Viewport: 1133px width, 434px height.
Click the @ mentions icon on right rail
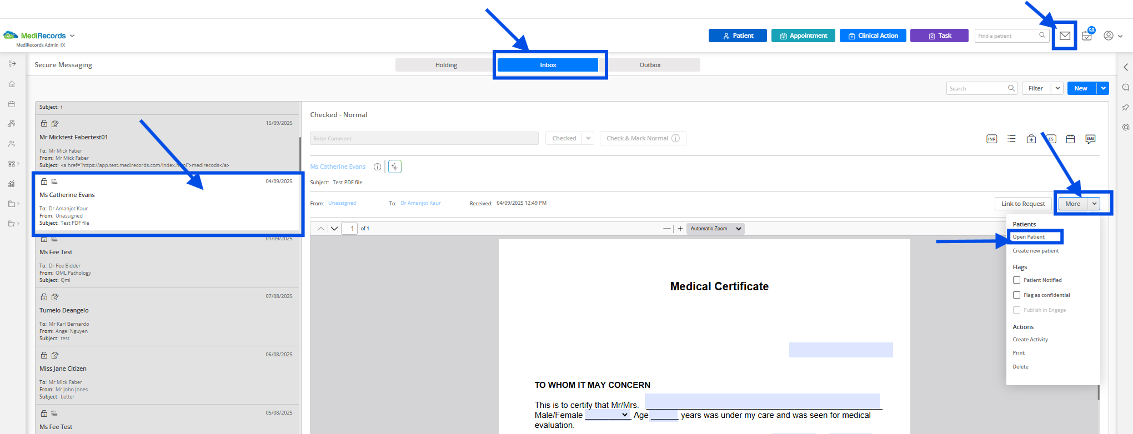(1126, 127)
